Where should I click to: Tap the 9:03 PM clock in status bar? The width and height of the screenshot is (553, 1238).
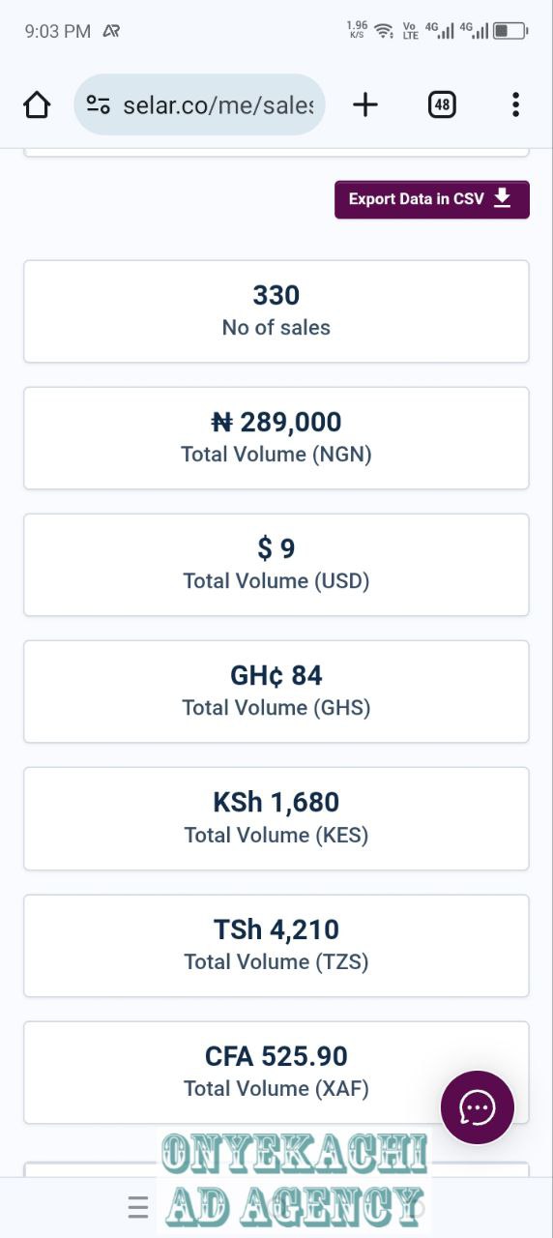[x=57, y=31]
